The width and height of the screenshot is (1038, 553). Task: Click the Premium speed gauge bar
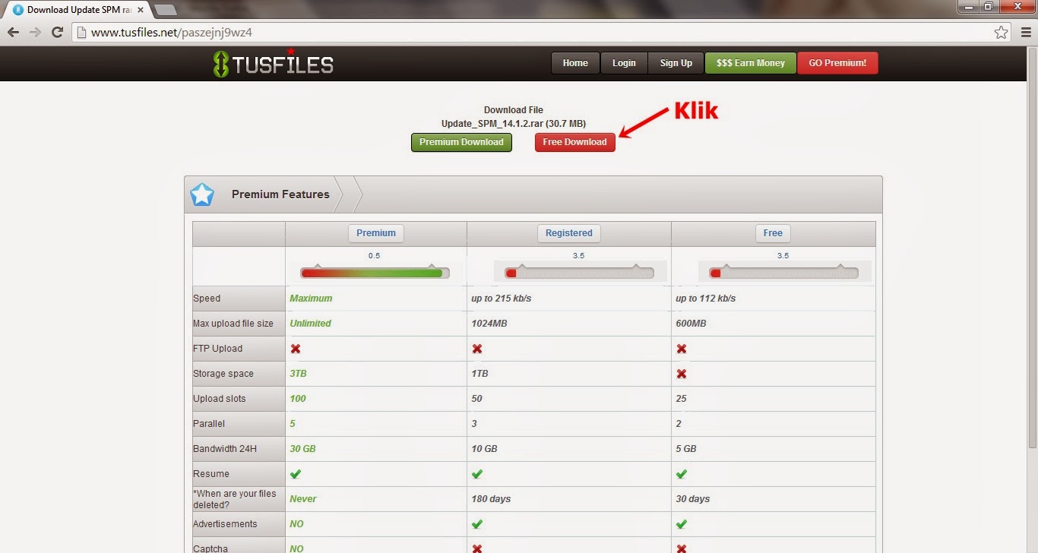pyautogui.click(x=375, y=273)
